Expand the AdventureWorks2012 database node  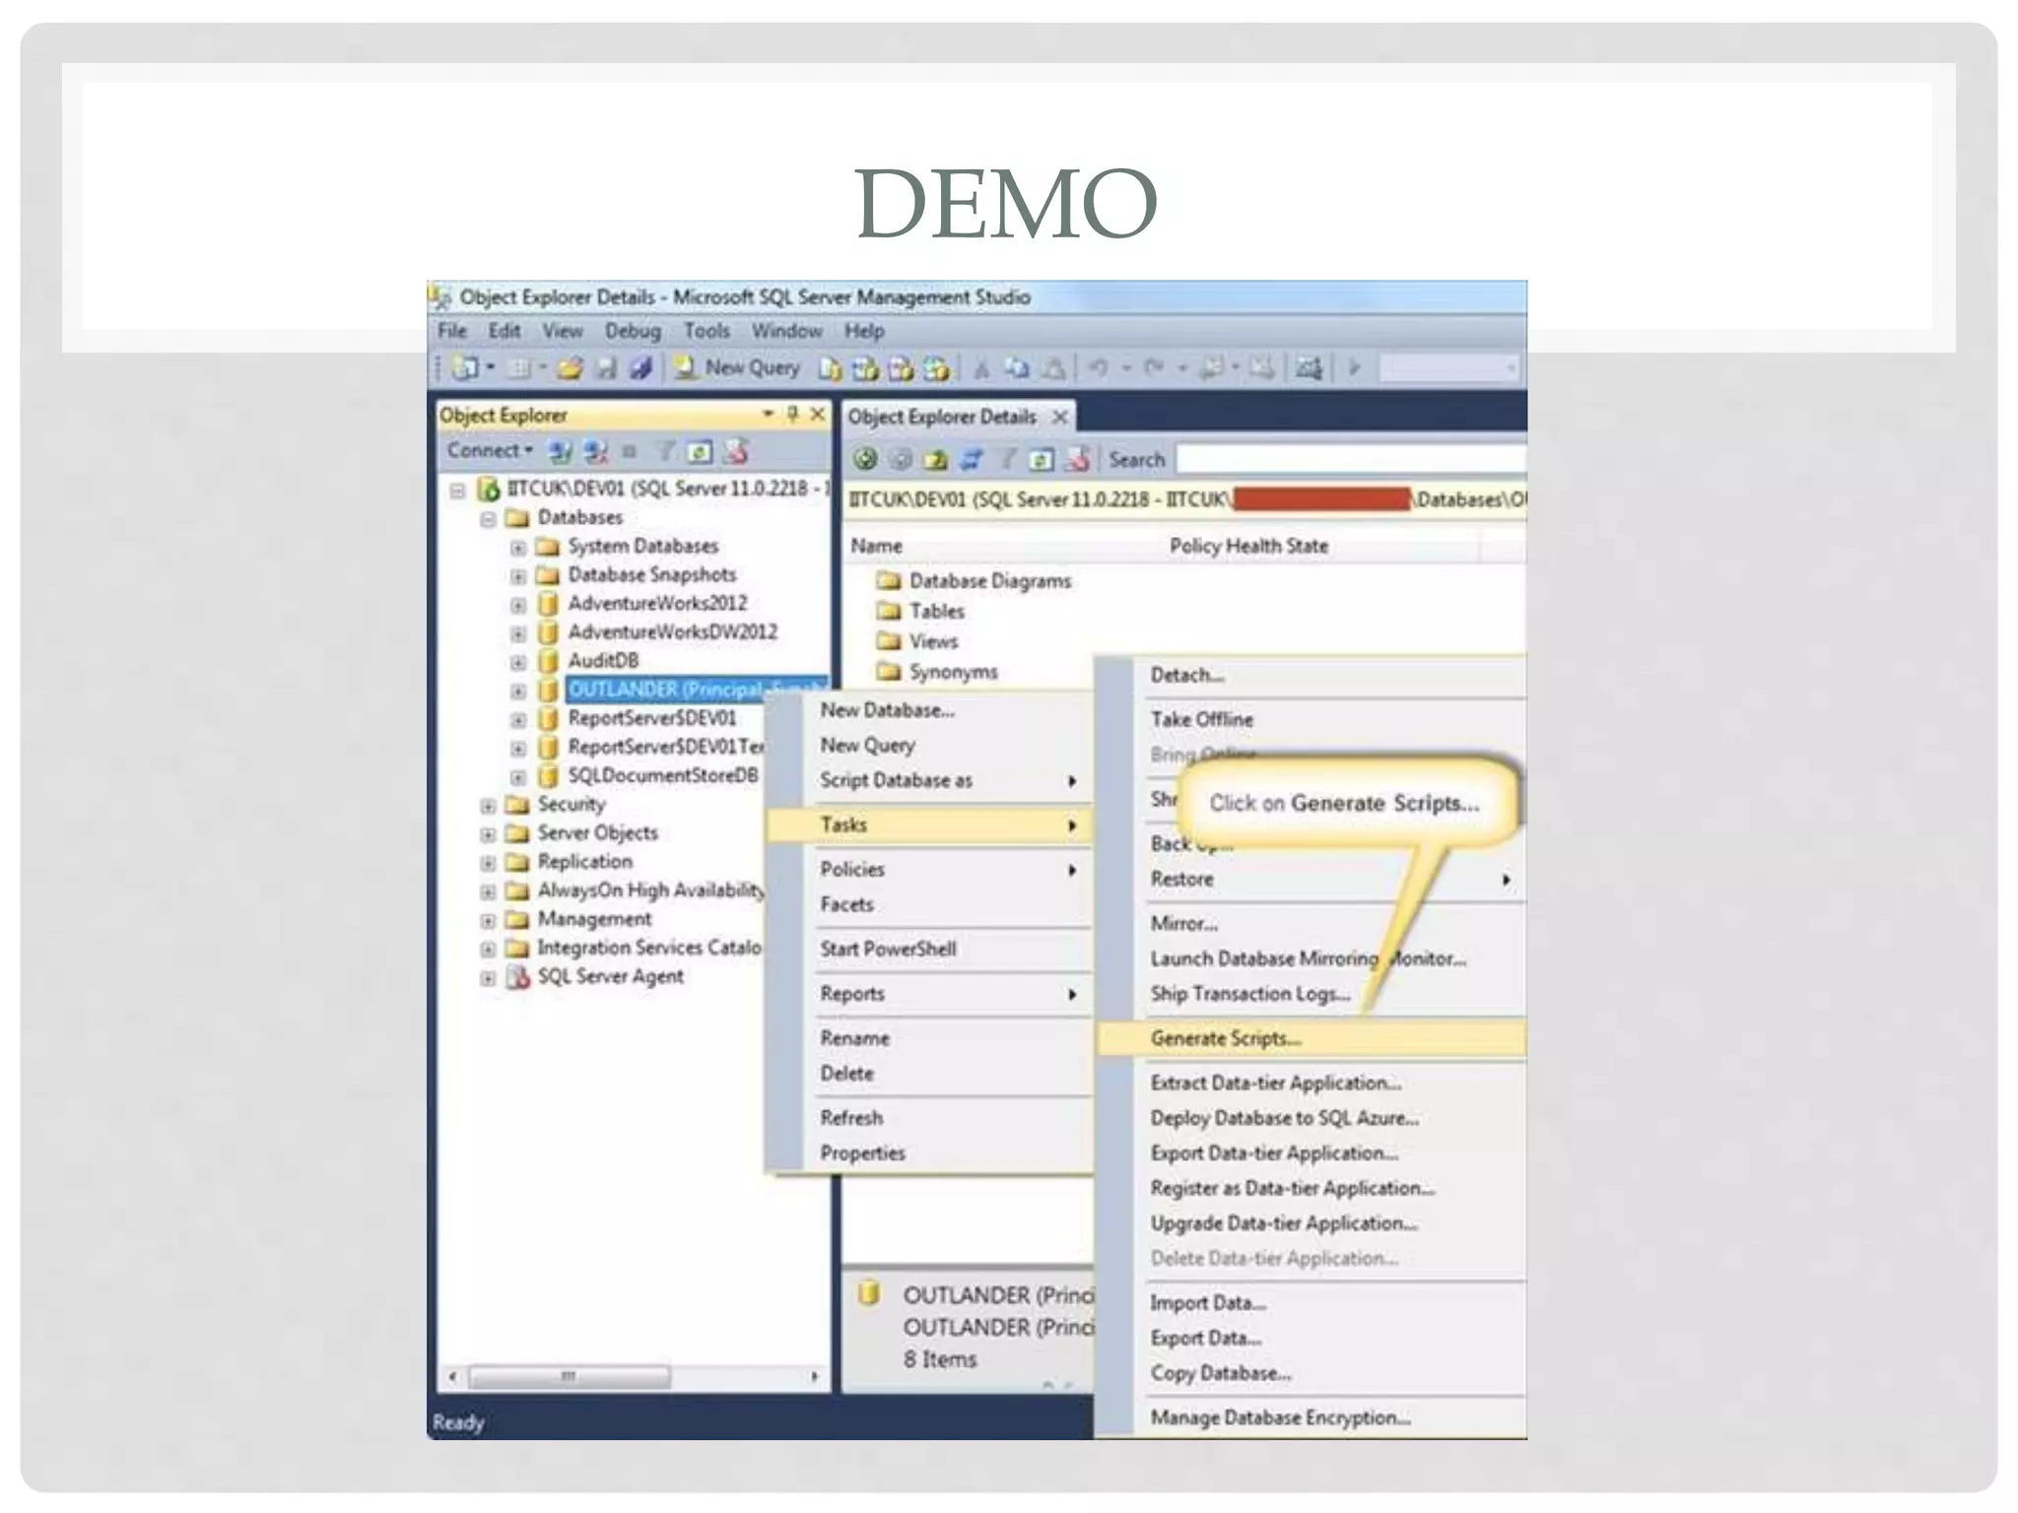point(518,605)
